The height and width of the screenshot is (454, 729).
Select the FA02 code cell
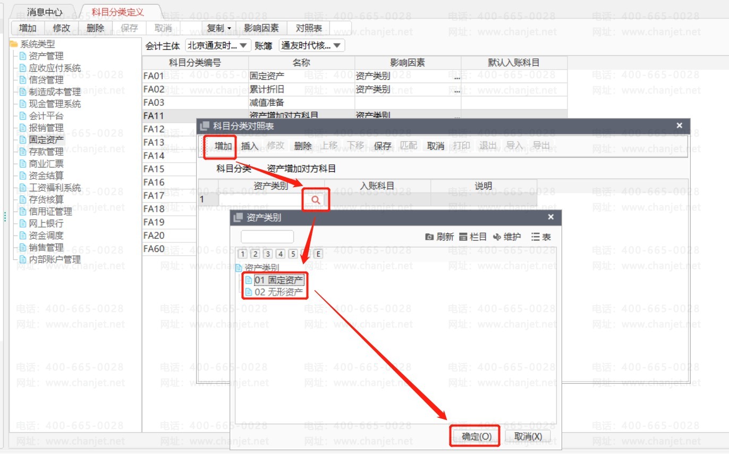click(195, 89)
